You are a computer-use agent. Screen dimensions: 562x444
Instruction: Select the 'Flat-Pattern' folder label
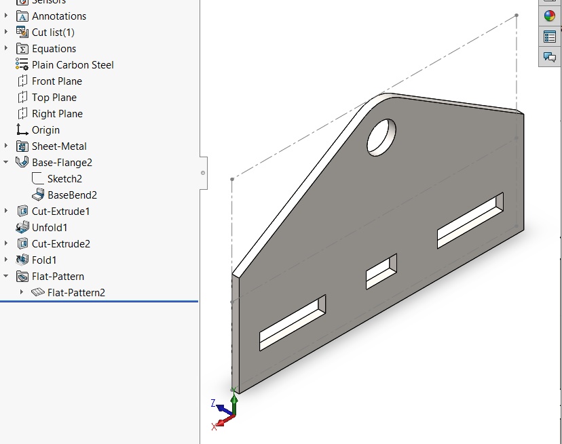tap(58, 277)
